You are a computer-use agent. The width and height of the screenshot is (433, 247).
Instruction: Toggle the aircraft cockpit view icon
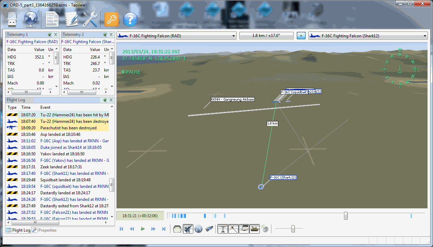pyautogui.click(x=188, y=229)
